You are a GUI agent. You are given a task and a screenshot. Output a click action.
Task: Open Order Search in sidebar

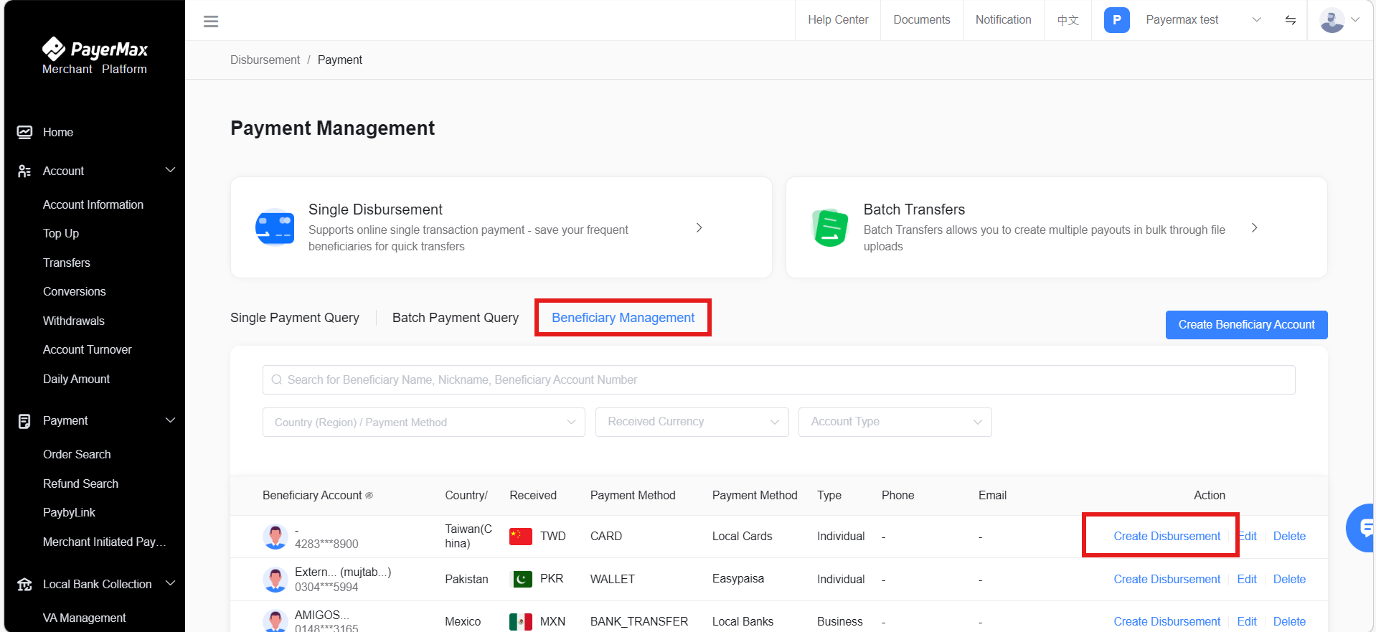tap(77, 455)
